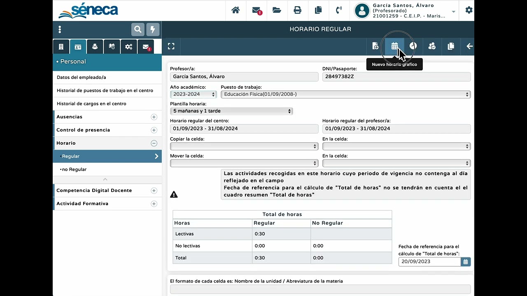Go to the home page icon
The image size is (527, 296).
coord(236,10)
